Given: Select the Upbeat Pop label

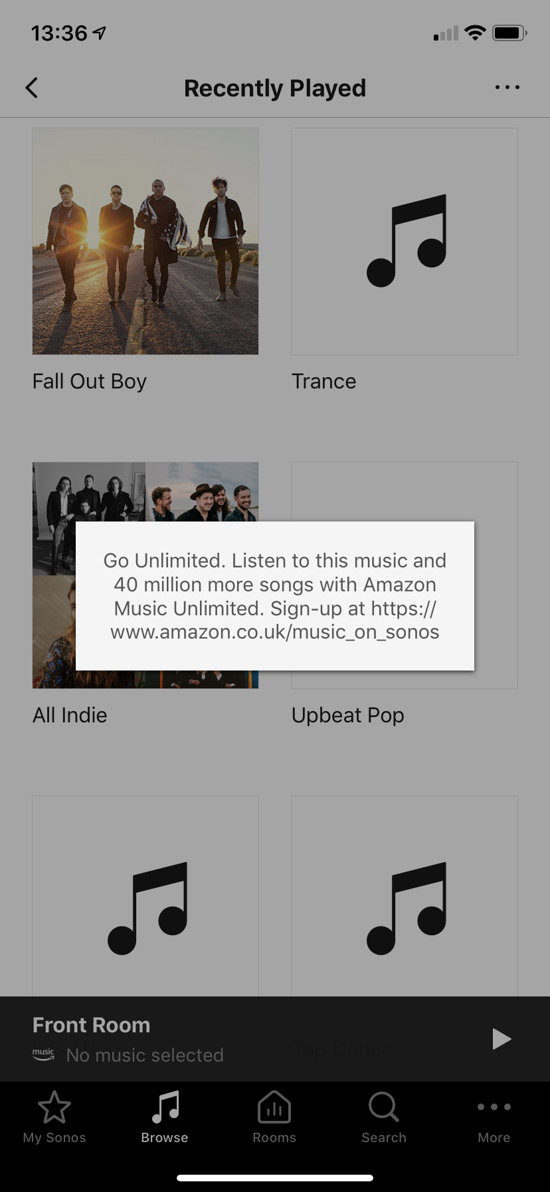Looking at the screenshot, I should (348, 715).
